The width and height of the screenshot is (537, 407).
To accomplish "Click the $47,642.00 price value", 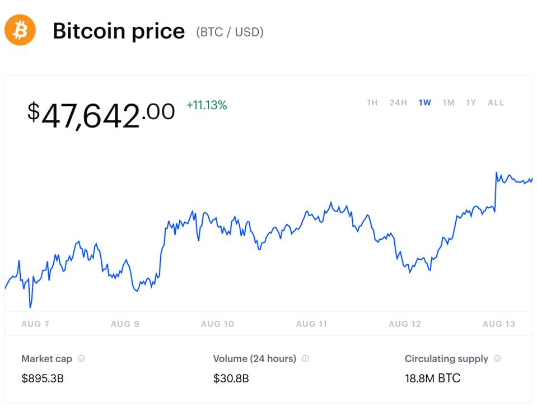I will coord(101,115).
